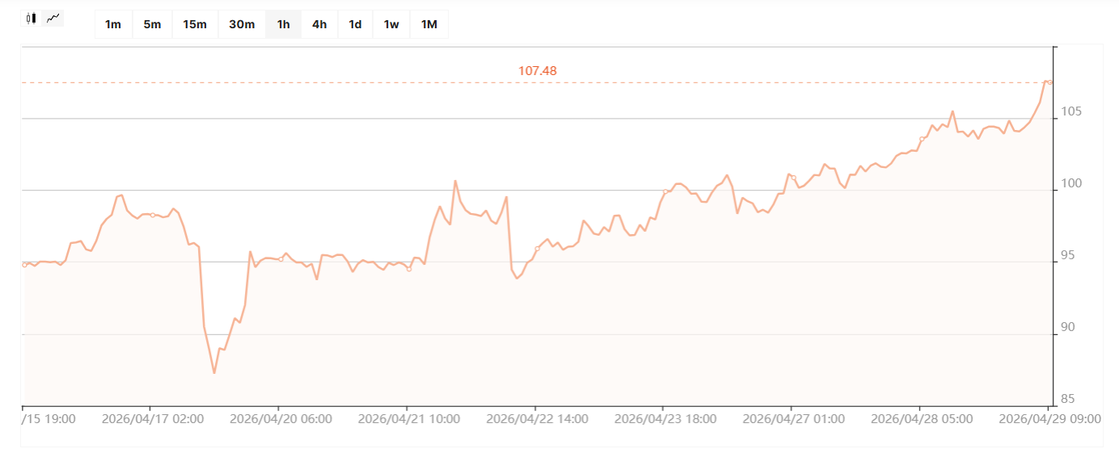Switch chart to 15m interval
1119x453 pixels.
[195, 24]
